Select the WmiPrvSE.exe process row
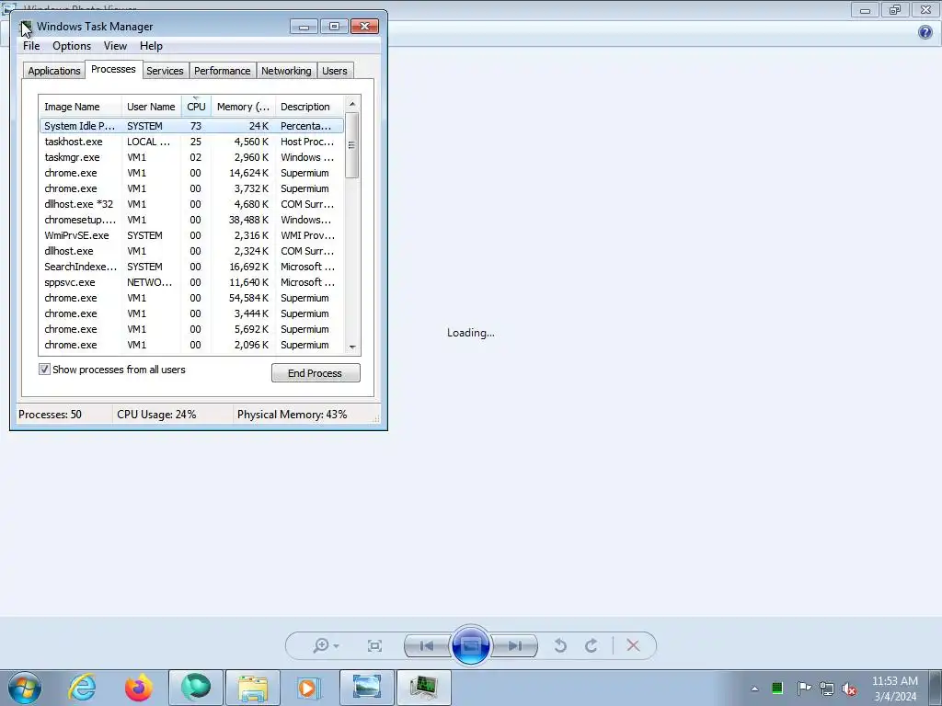 191,235
